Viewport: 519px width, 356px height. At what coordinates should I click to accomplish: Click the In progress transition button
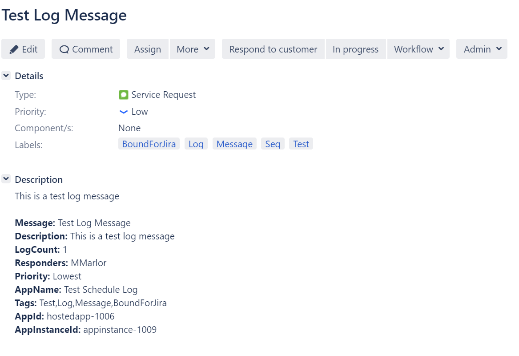coord(355,49)
